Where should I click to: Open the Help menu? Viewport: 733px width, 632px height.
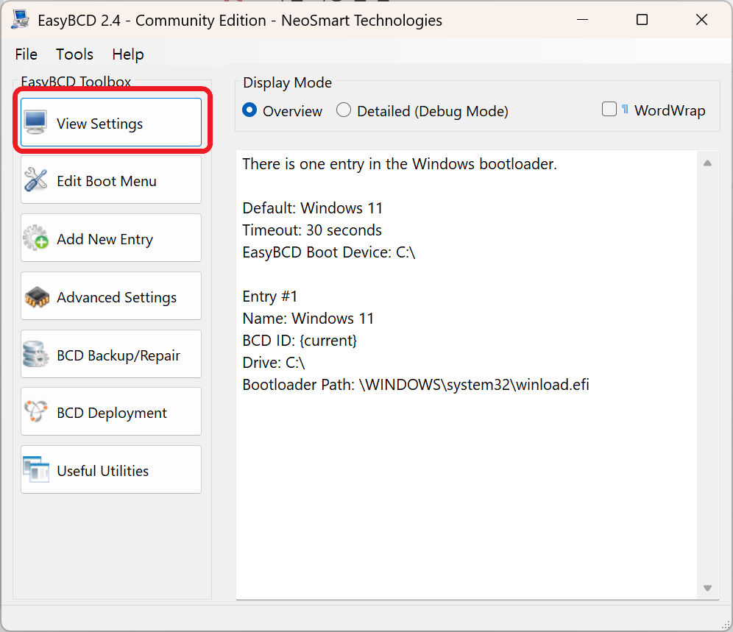pos(128,54)
